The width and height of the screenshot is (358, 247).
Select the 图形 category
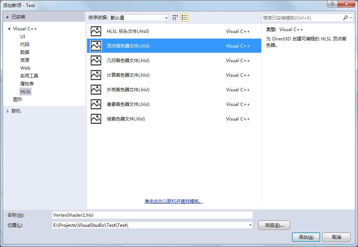(x=18, y=99)
